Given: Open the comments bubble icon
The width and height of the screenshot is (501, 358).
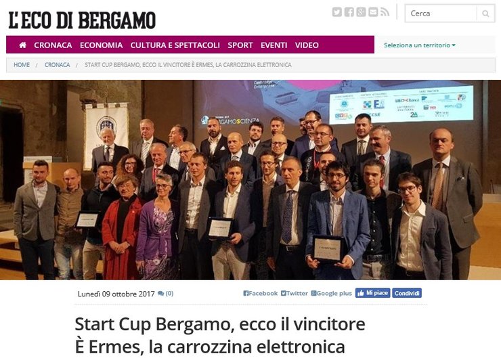Looking at the screenshot, I should tap(160, 293).
